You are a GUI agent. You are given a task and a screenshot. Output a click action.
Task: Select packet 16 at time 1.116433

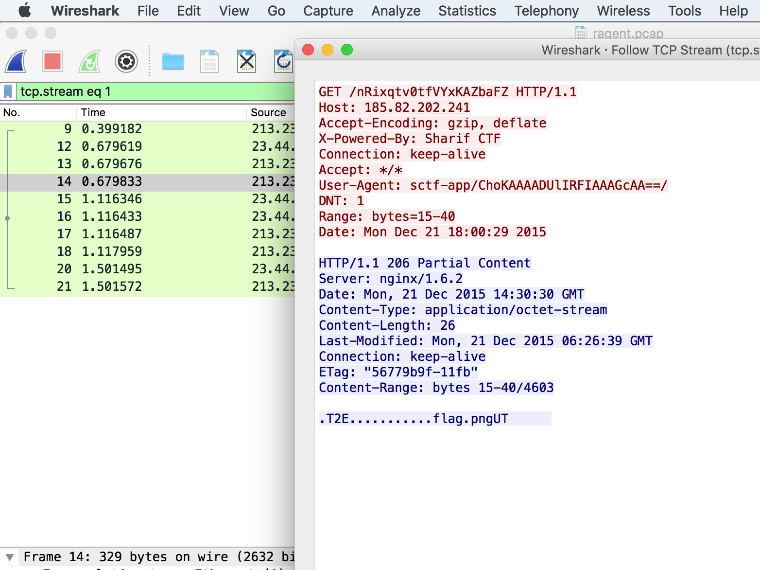(147, 216)
